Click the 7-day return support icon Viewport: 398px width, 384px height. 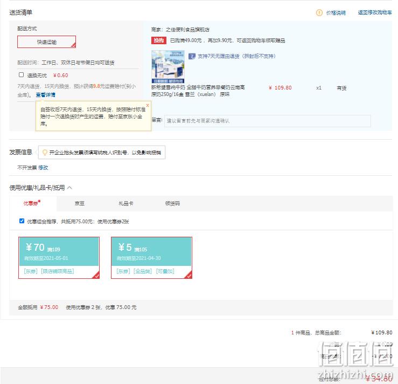192,56
